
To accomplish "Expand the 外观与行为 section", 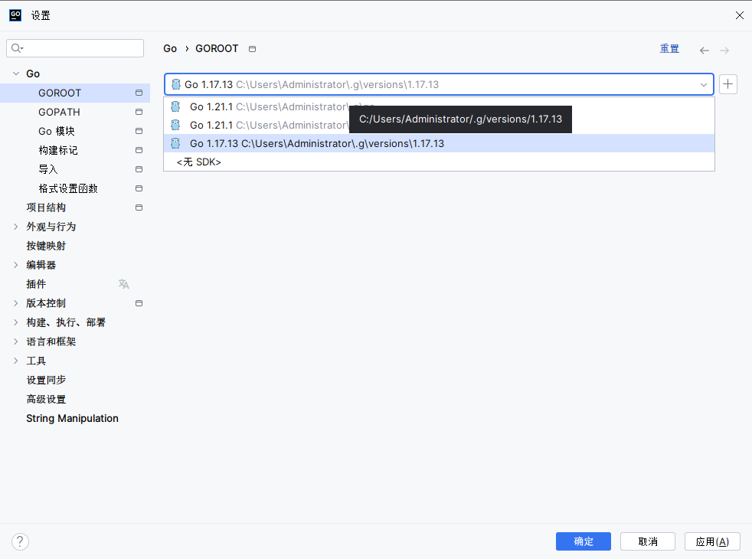I will click(x=16, y=227).
